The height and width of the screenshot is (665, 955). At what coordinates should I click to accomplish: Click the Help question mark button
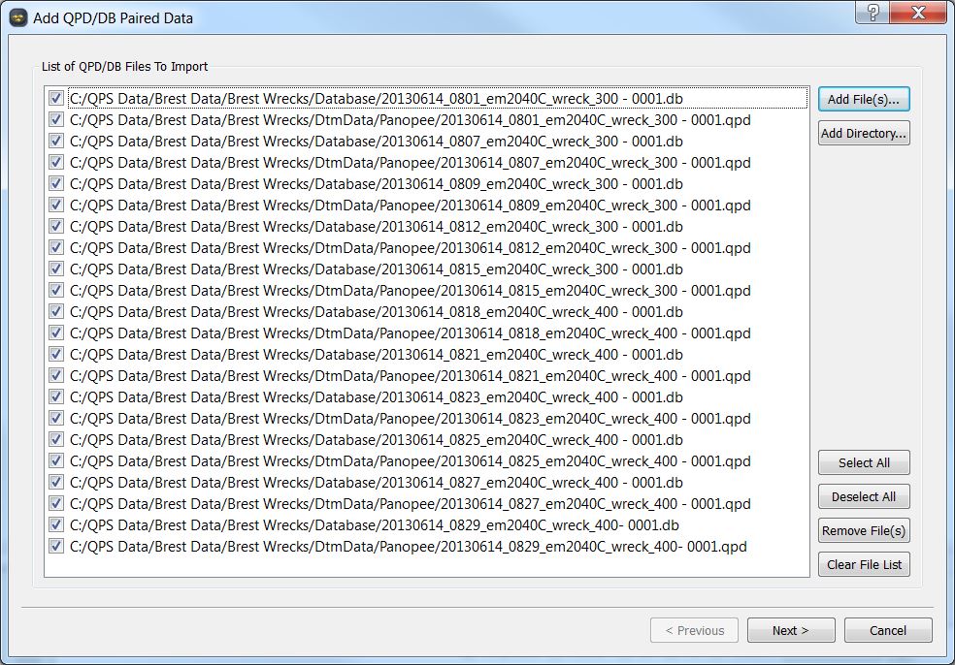click(873, 13)
